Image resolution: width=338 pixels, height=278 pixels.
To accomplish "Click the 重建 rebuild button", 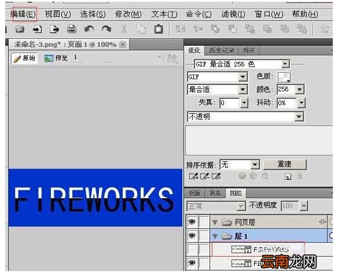I will coord(285,164).
